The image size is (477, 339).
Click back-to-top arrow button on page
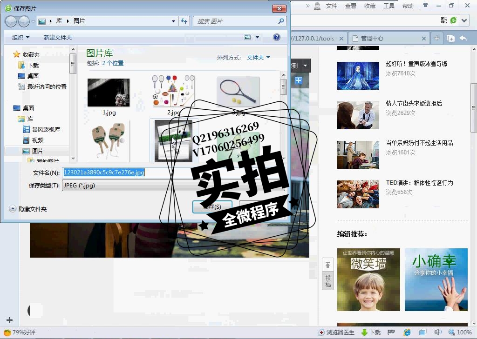coord(327,265)
